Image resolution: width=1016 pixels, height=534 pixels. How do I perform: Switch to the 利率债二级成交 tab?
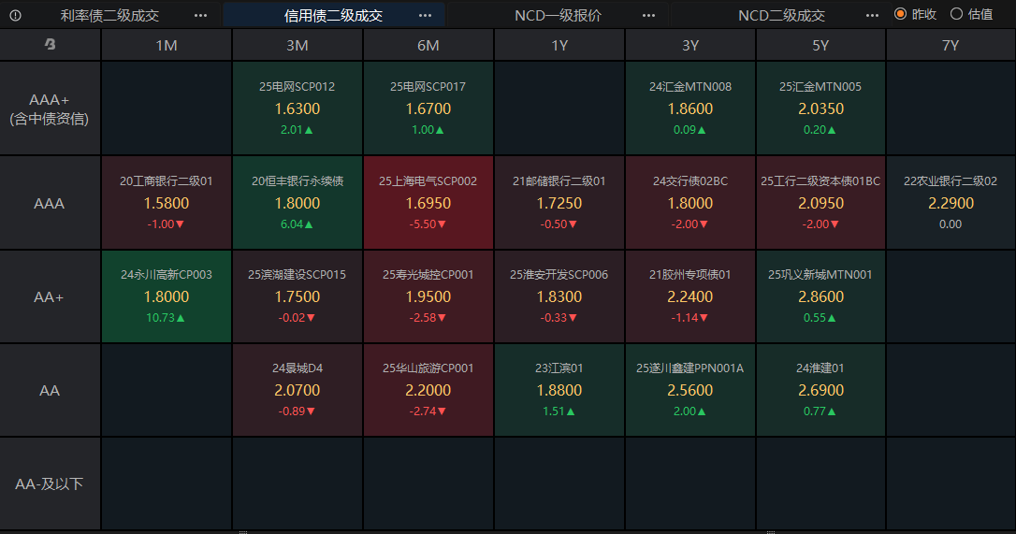109,15
